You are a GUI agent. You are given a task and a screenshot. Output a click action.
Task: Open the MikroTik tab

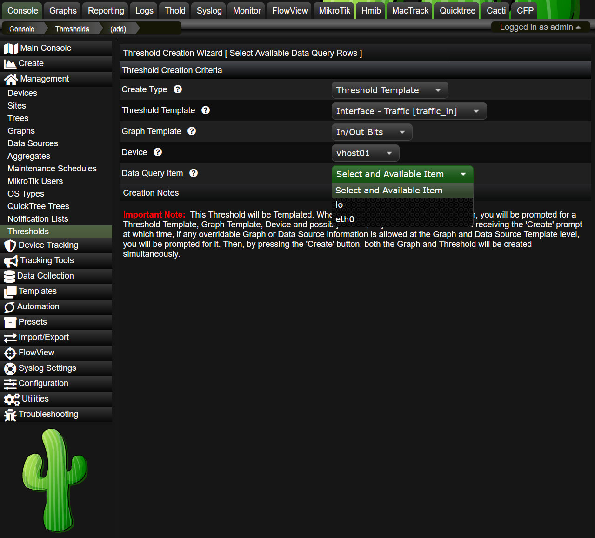[334, 11]
